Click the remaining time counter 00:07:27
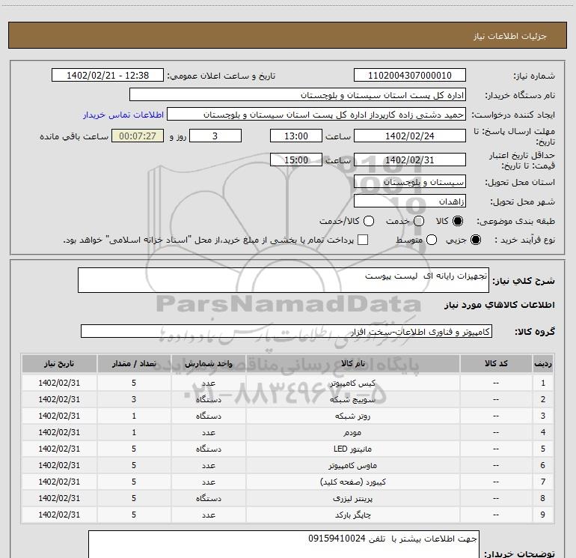The width and height of the screenshot is (576, 558). 138,136
